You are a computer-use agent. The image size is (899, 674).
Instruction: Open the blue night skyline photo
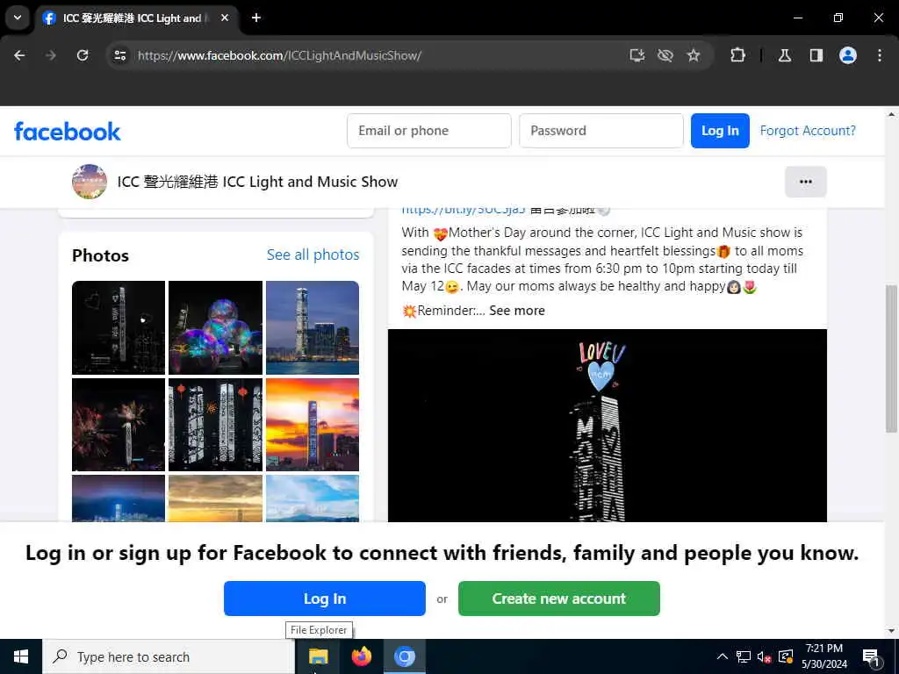tap(119, 498)
